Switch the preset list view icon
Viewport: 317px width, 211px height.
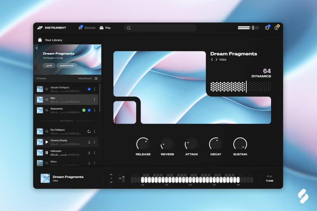[96, 78]
